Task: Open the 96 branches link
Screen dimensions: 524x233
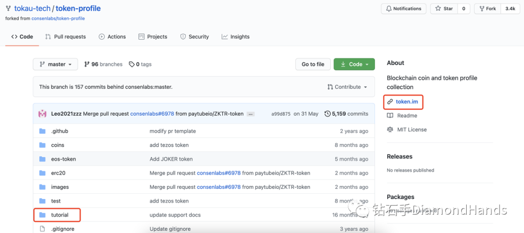Action: tap(103, 64)
